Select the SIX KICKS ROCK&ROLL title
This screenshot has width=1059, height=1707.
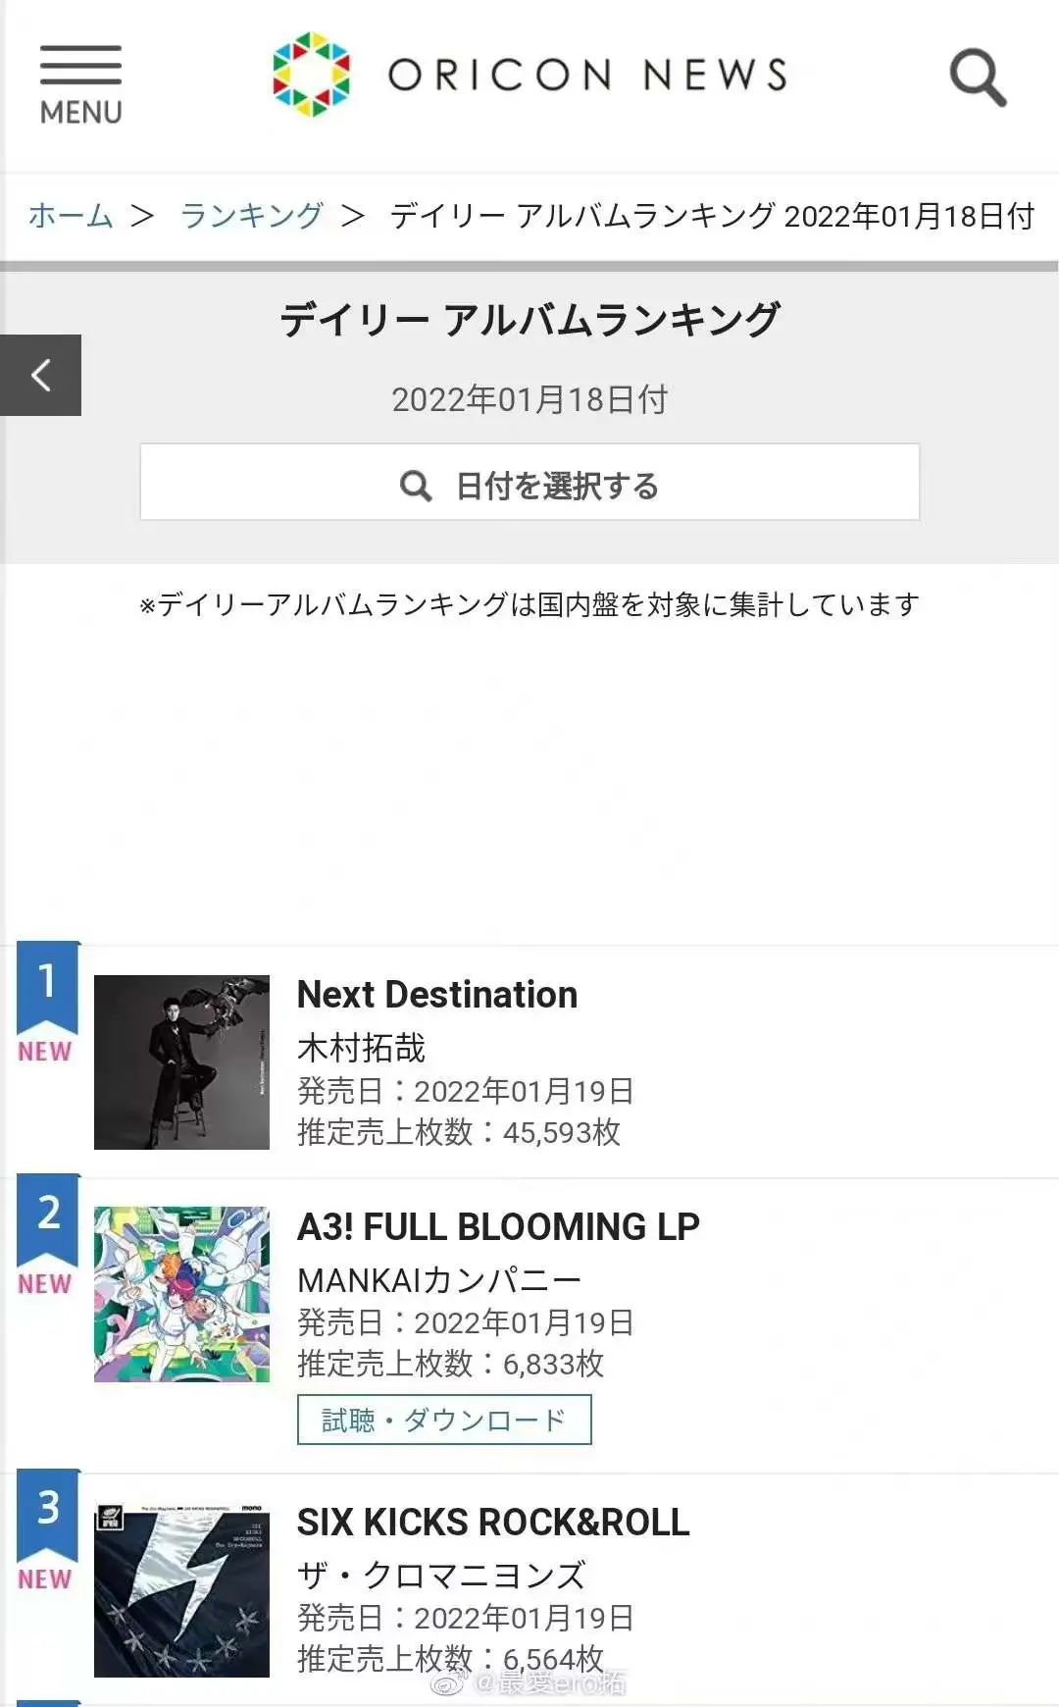tap(493, 1523)
